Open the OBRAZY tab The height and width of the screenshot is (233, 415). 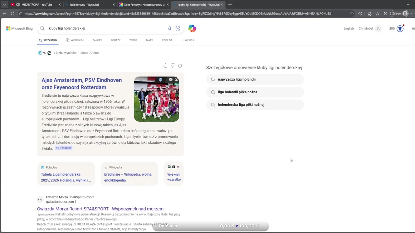[x=116, y=40]
